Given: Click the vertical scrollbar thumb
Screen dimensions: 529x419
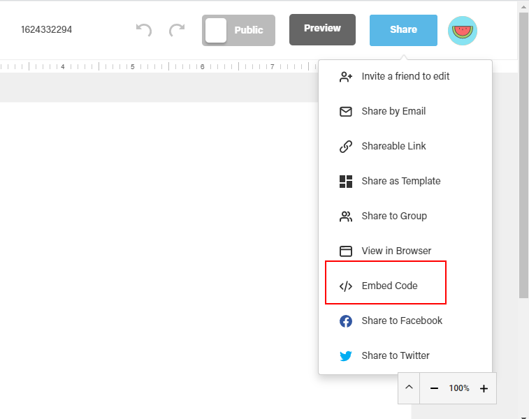Looking at the screenshot, I should (x=523, y=155).
